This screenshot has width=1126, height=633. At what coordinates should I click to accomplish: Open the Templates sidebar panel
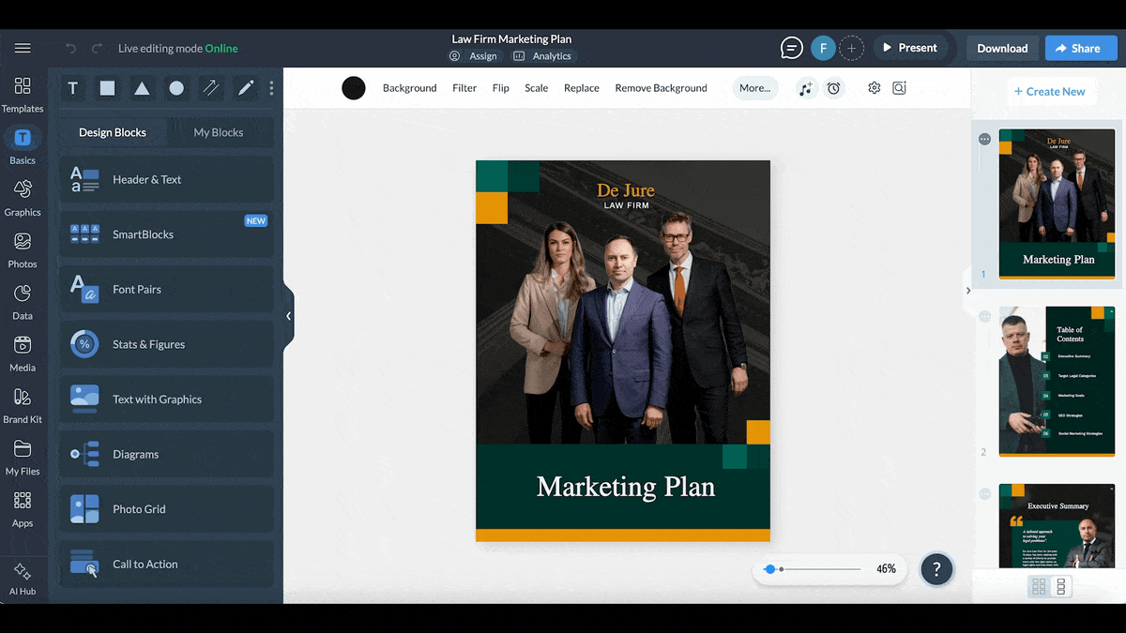pyautogui.click(x=23, y=95)
